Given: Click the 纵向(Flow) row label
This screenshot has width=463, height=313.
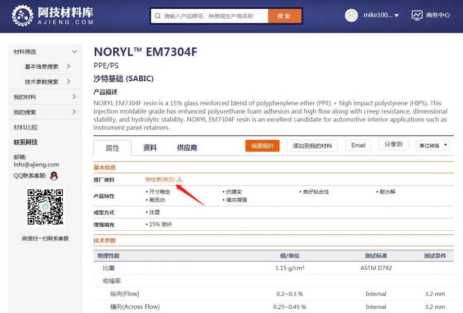Looking at the screenshot, I should point(124,294).
